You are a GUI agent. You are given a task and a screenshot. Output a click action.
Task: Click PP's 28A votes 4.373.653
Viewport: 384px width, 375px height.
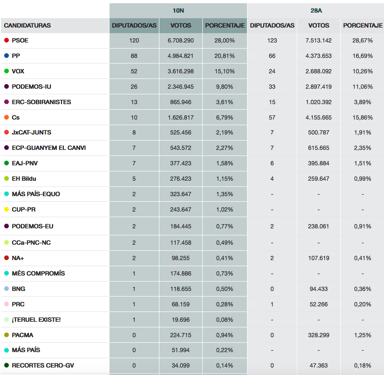tap(319, 56)
